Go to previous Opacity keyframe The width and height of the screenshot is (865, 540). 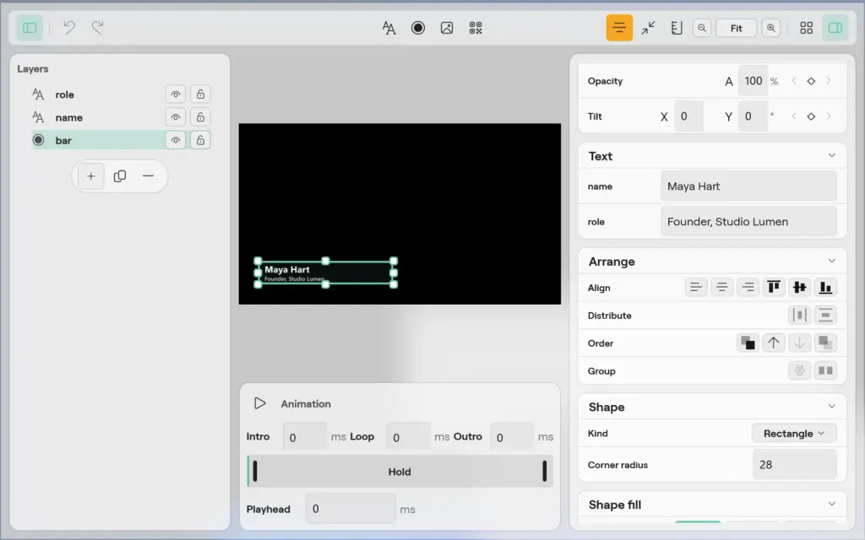point(794,81)
